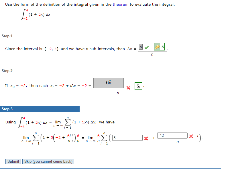The image size is (234, 171).
Task: Click the Step 2 heading
Action: [6, 71]
